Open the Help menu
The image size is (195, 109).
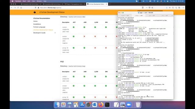point(45,1)
